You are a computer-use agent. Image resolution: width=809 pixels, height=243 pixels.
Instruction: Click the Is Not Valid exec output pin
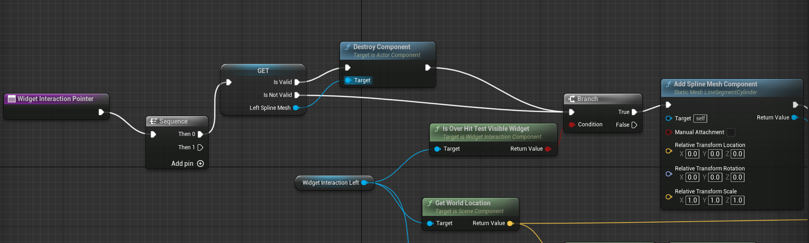click(297, 95)
